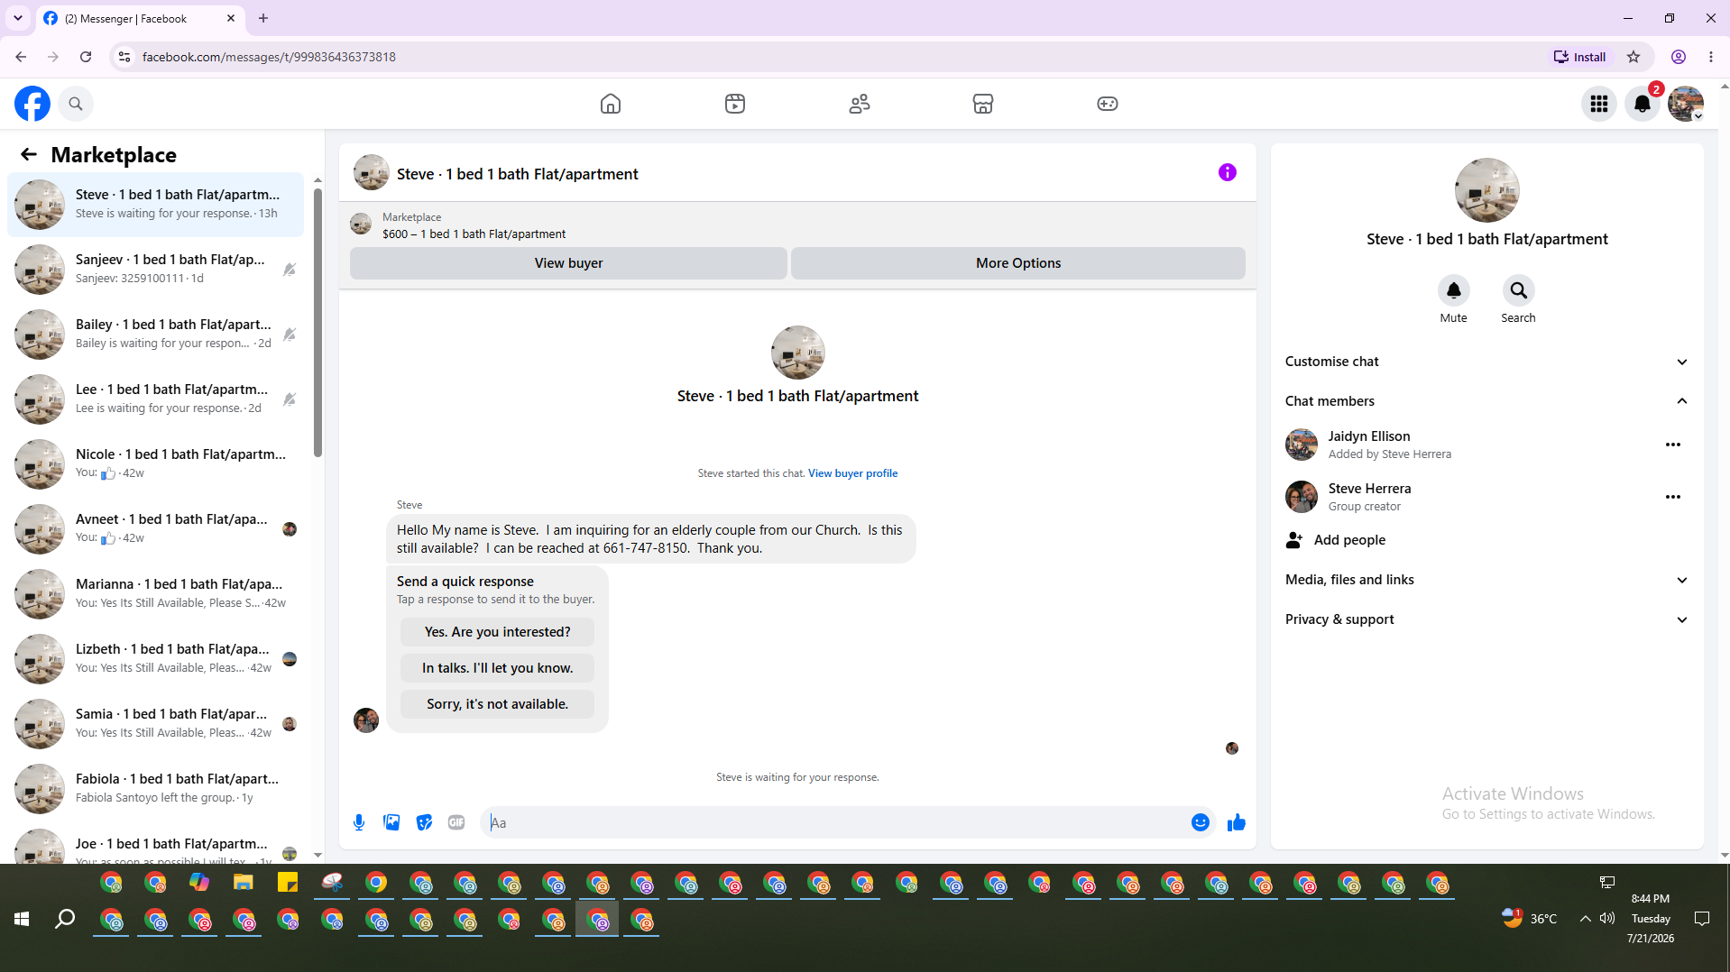Choose a sticker from the sticker icon
This screenshot has width=1730, height=972.
pyautogui.click(x=424, y=822)
